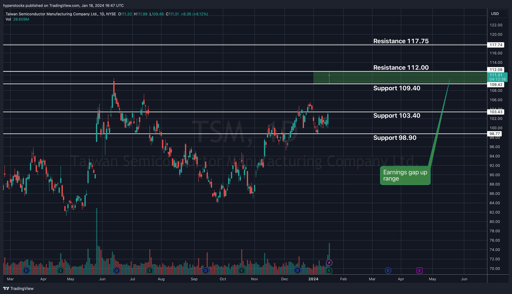The image size is (512, 294).
Task: Click the purple upcoming earnings E marker
Action: point(419,270)
